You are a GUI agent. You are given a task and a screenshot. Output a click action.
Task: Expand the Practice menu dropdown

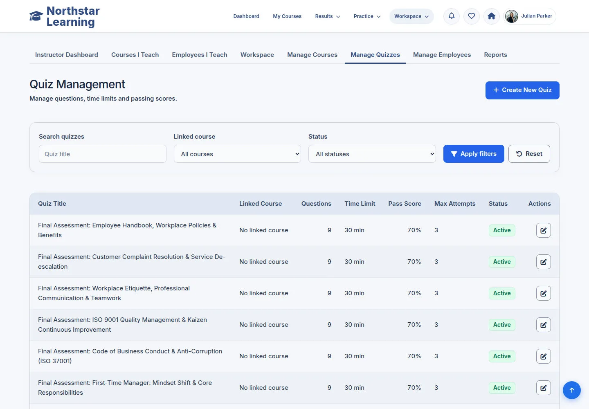tap(367, 16)
